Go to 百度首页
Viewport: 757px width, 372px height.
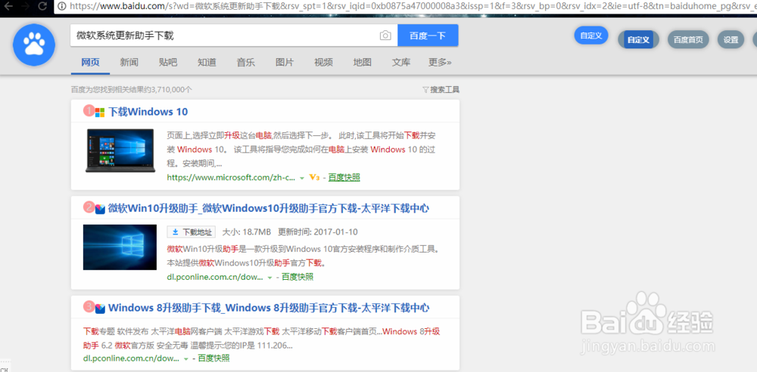click(x=688, y=39)
